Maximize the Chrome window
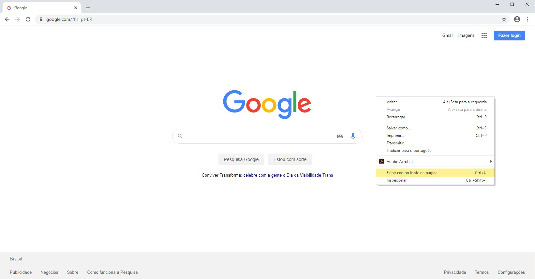The width and height of the screenshot is (535, 279). (512, 5)
